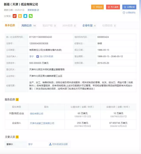
Task: Select credit code 911201136009004243
Action: (41, 37)
